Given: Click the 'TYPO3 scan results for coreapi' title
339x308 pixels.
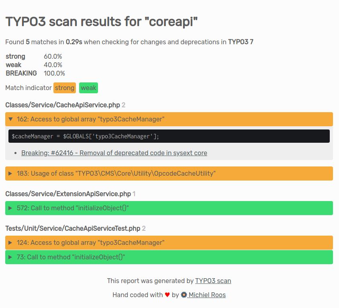Looking at the screenshot, I should pos(101,22).
